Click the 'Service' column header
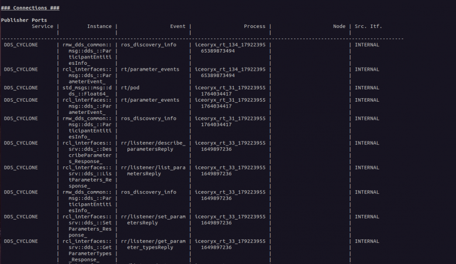Screen dimensions: 456x264 (43, 26)
